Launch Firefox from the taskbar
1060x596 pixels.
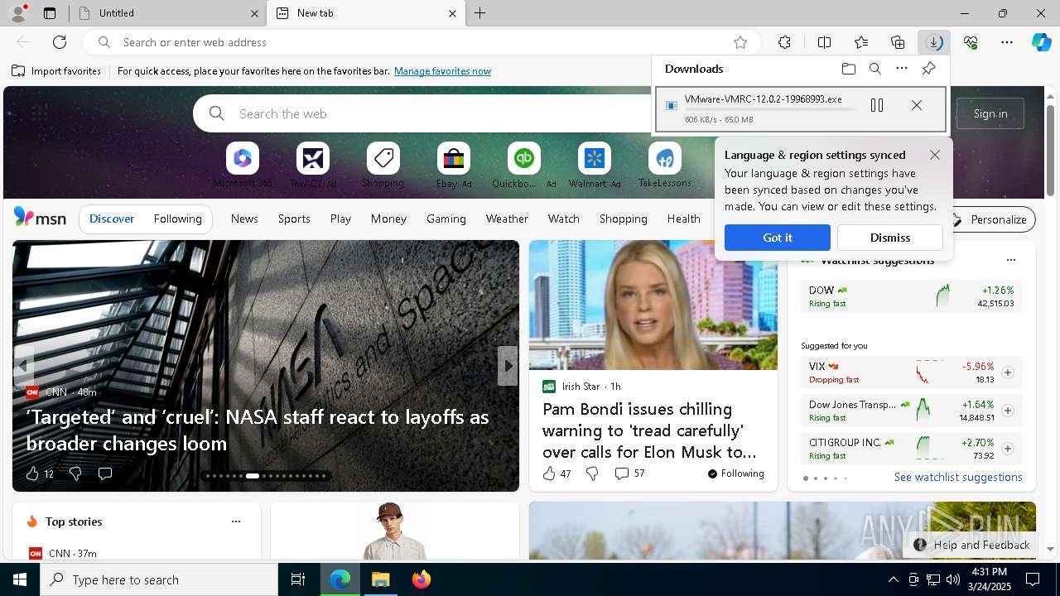click(422, 579)
